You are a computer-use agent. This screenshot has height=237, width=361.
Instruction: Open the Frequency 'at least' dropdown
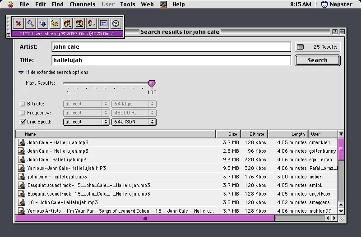tap(86, 113)
